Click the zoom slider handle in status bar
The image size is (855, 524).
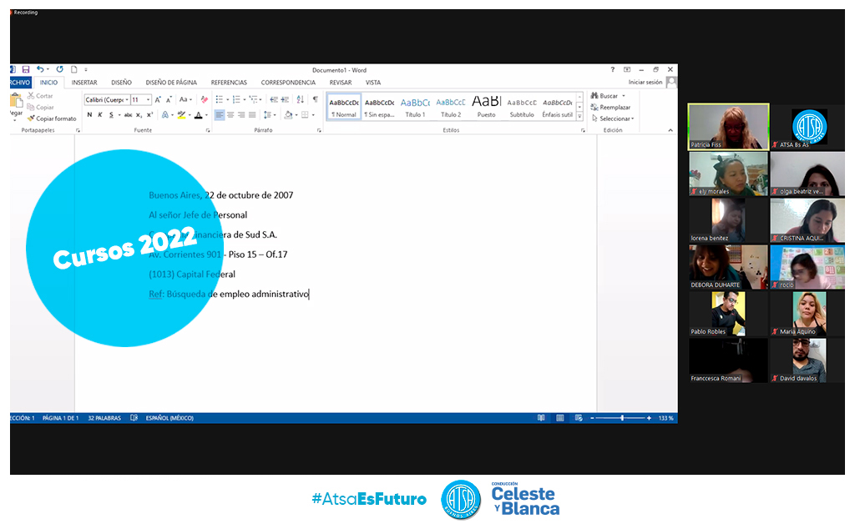(x=622, y=418)
